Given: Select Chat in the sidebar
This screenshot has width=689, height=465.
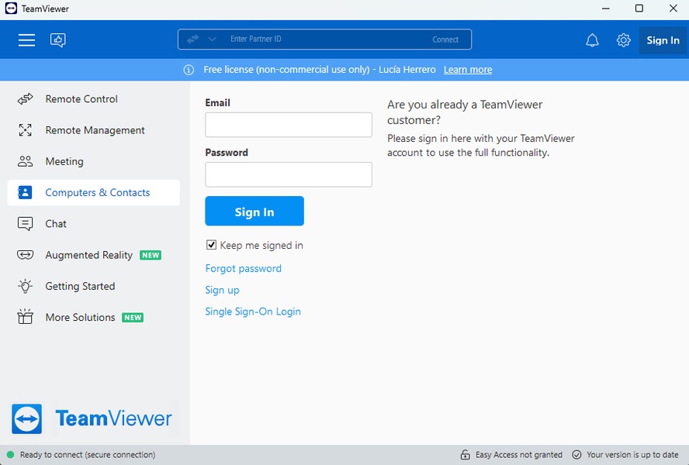Looking at the screenshot, I should tap(56, 224).
